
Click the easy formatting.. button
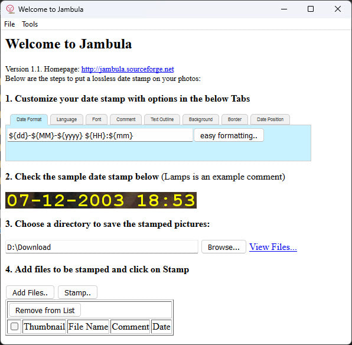[x=229, y=135]
